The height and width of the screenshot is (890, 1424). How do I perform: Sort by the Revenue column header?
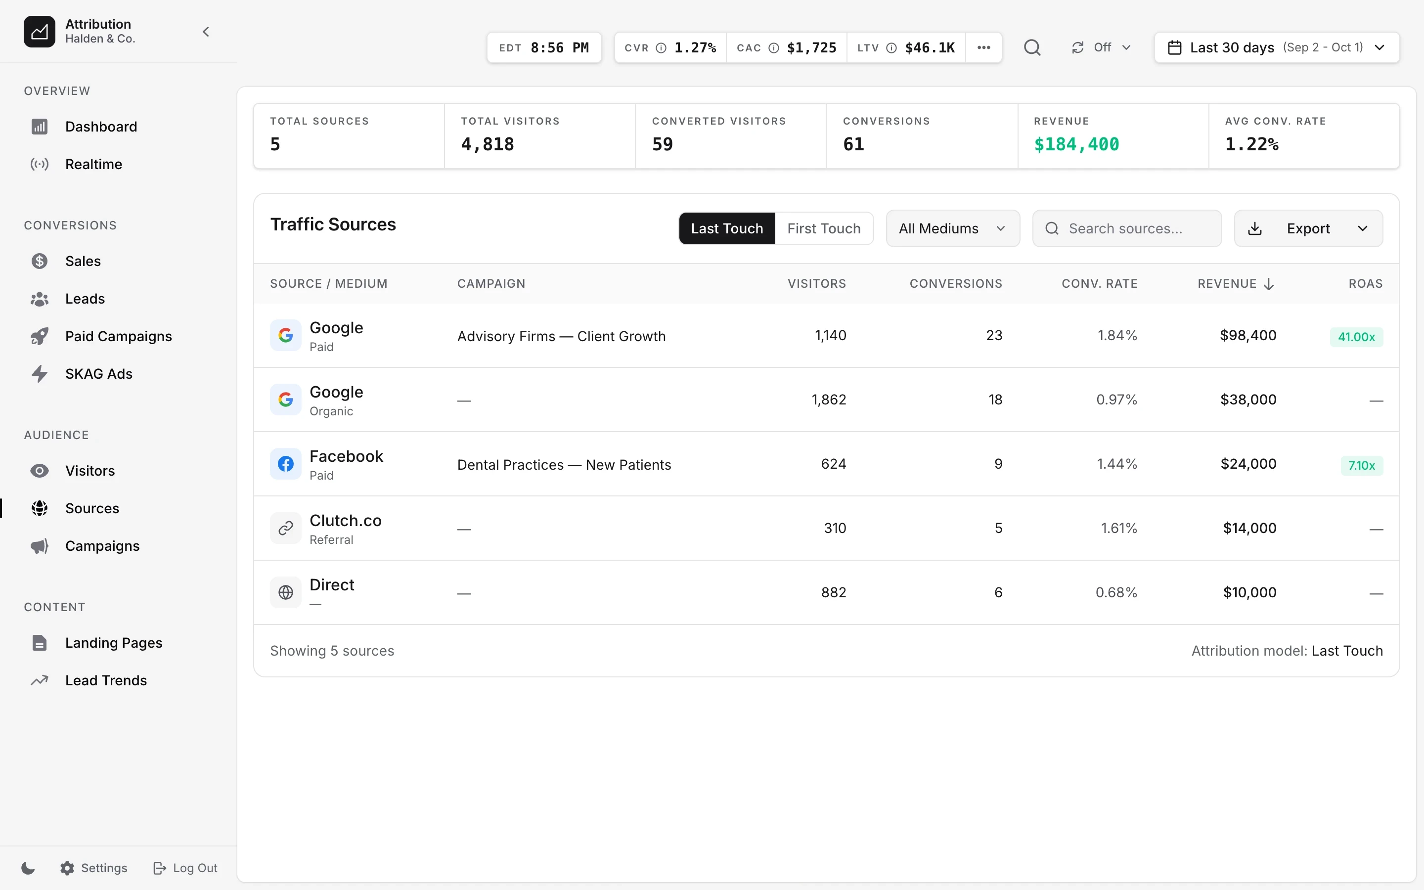point(1236,284)
